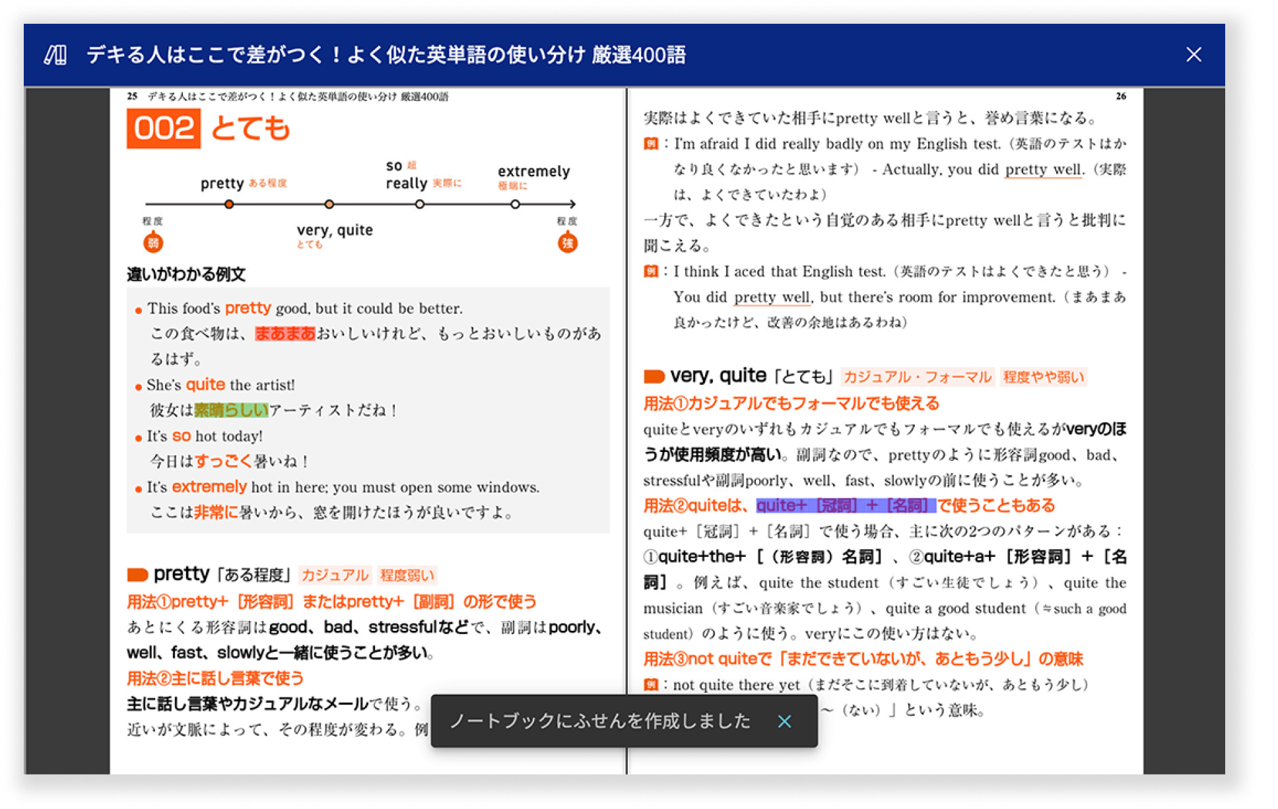This screenshot has height=809, width=1278.
Task: Click the 例 icon next to not quite there yet
Action: pos(650,685)
